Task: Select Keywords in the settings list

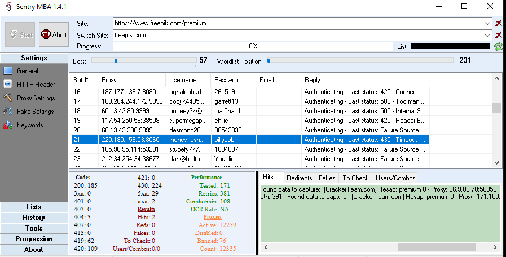Action: click(x=30, y=125)
